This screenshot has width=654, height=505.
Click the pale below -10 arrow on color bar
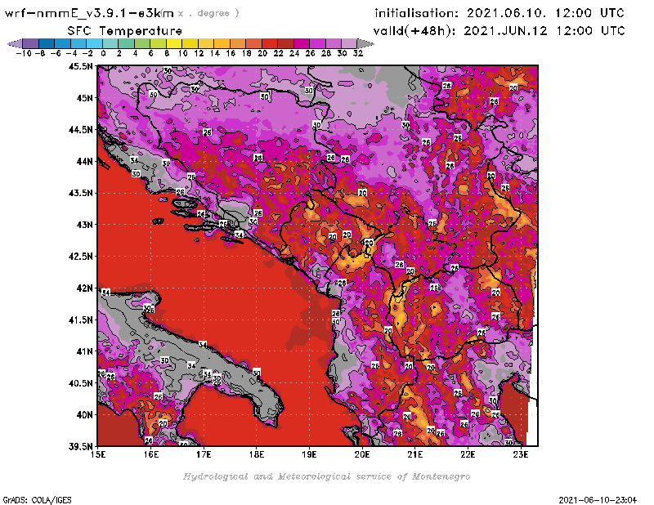coord(15,43)
